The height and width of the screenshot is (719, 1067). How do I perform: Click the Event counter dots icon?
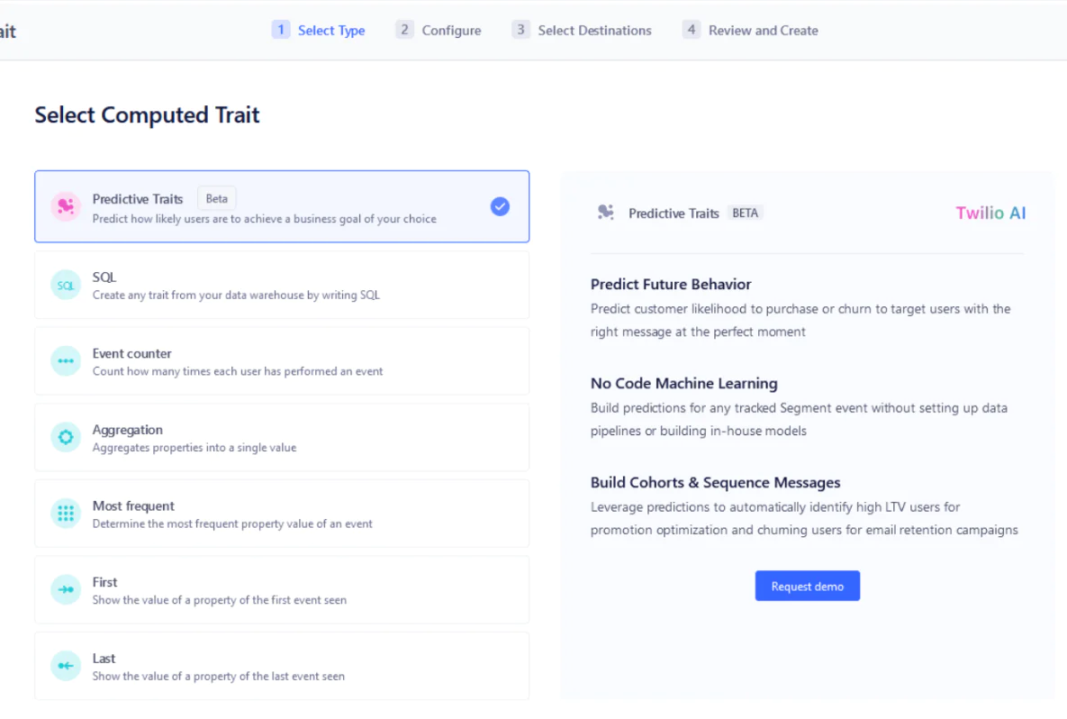pos(66,361)
